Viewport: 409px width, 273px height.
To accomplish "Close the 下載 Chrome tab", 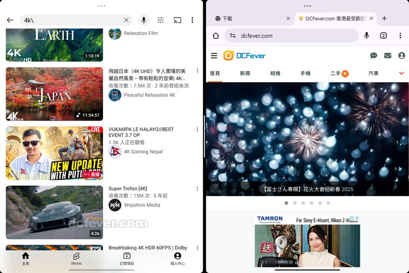I will 288,19.
